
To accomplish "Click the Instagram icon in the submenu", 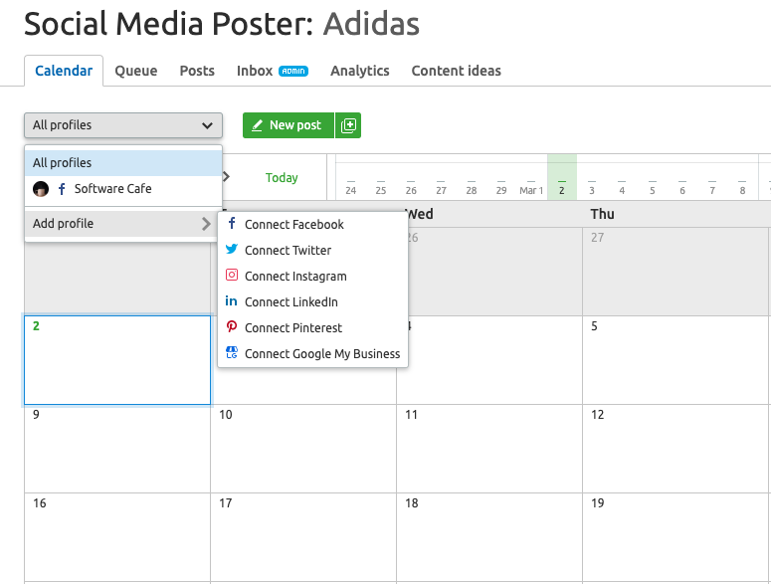I will 232,276.
